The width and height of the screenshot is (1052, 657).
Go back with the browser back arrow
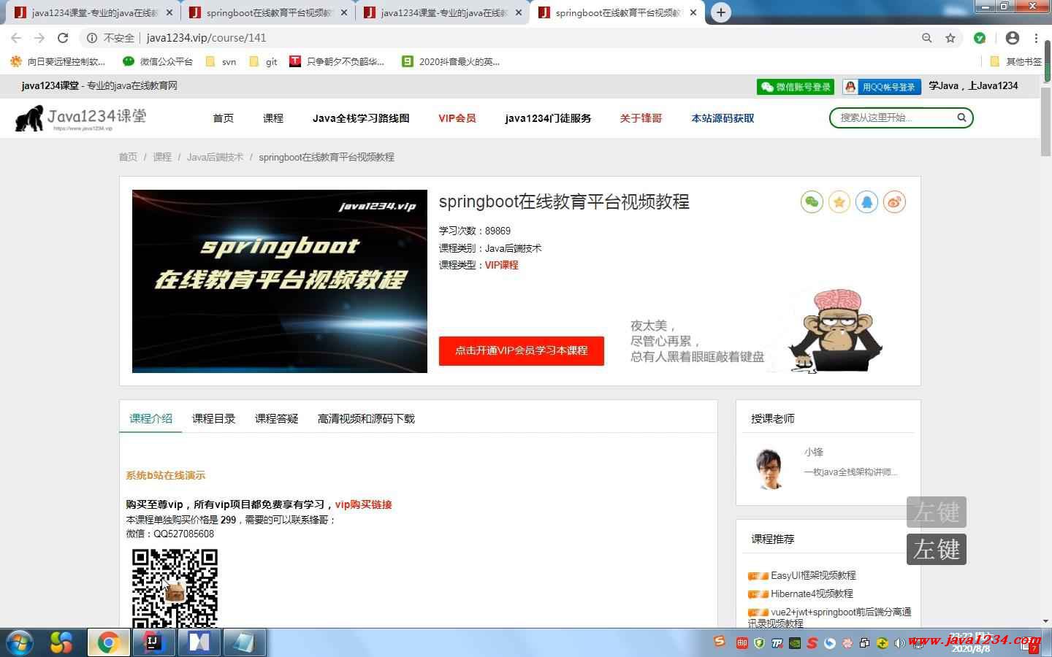16,38
